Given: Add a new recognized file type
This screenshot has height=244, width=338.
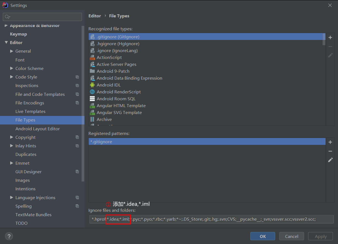Looking at the screenshot, I should (x=330, y=37).
